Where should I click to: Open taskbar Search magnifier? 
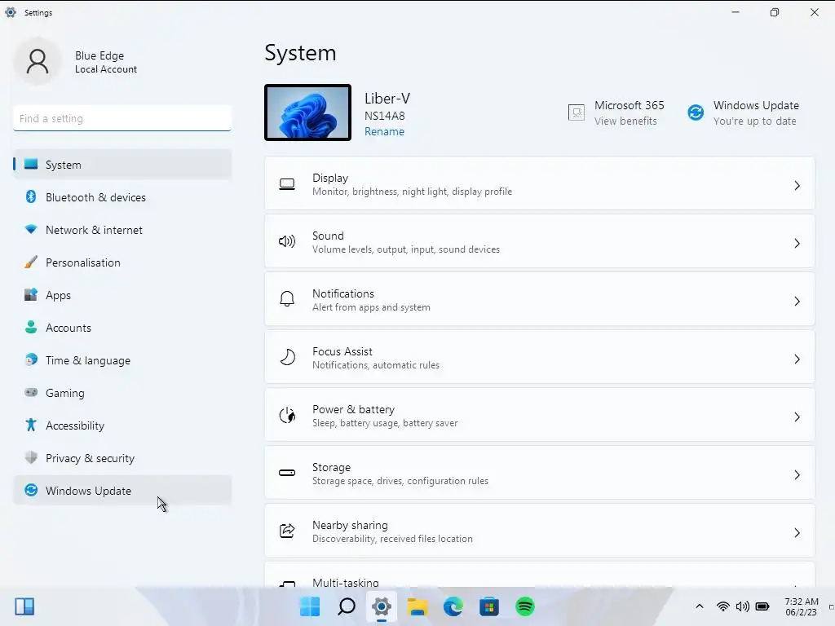pyautogui.click(x=346, y=606)
